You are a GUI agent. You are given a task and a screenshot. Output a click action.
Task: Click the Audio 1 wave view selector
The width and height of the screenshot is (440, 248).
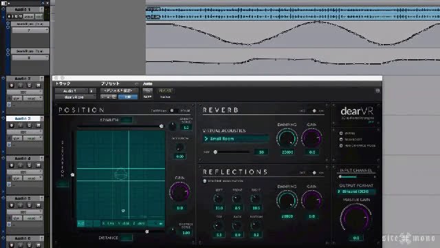[29, 17]
